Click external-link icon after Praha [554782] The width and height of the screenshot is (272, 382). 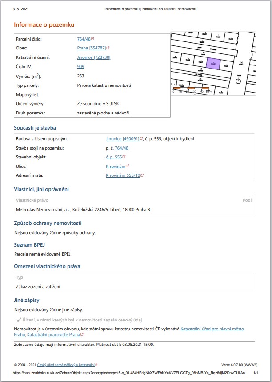click(x=108, y=48)
